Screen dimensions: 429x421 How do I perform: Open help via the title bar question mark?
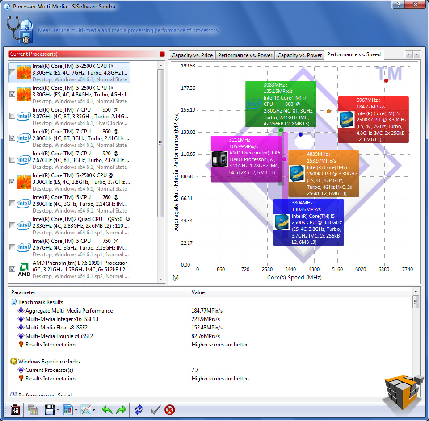pyautogui.click(x=398, y=4)
